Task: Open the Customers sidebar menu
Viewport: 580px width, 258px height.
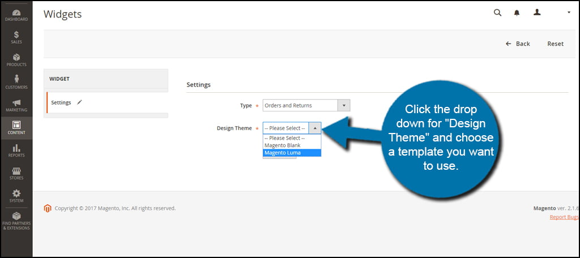Action: coord(16,83)
